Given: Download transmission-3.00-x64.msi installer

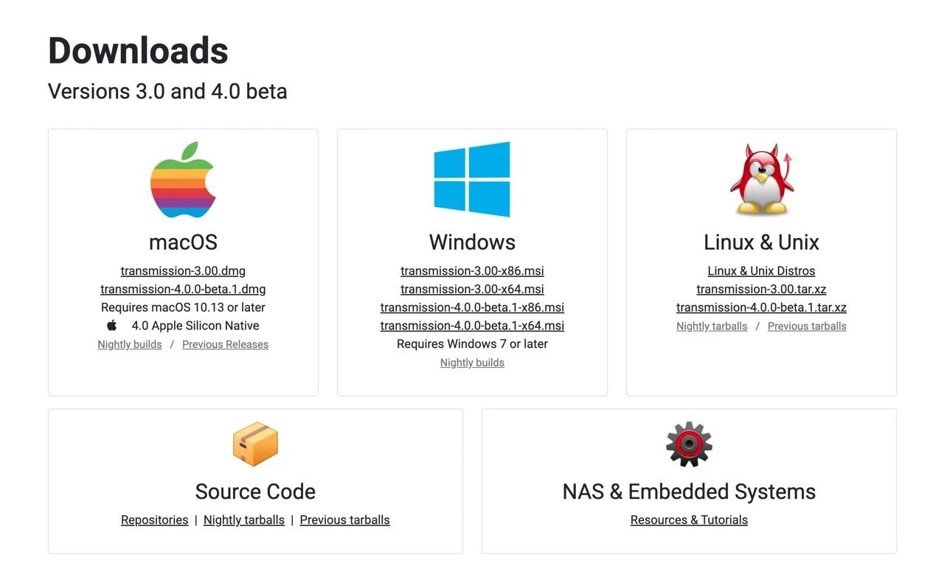Looking at the screenshot, I should [x=472, y=290].
